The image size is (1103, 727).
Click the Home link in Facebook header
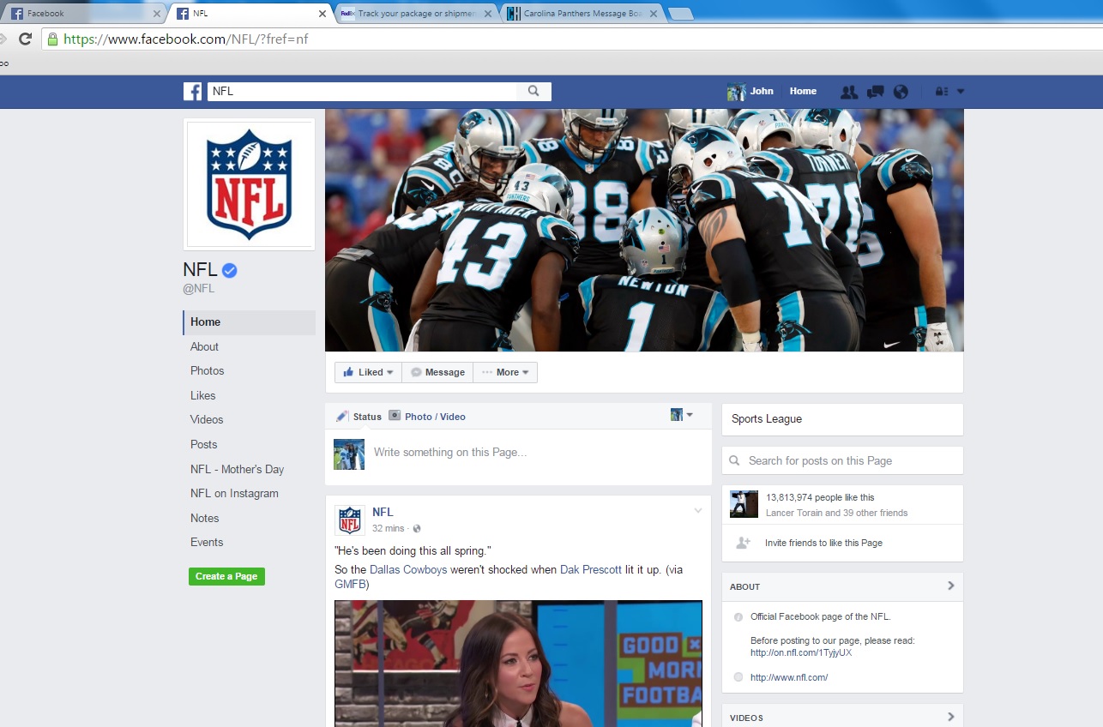point(803,91)
